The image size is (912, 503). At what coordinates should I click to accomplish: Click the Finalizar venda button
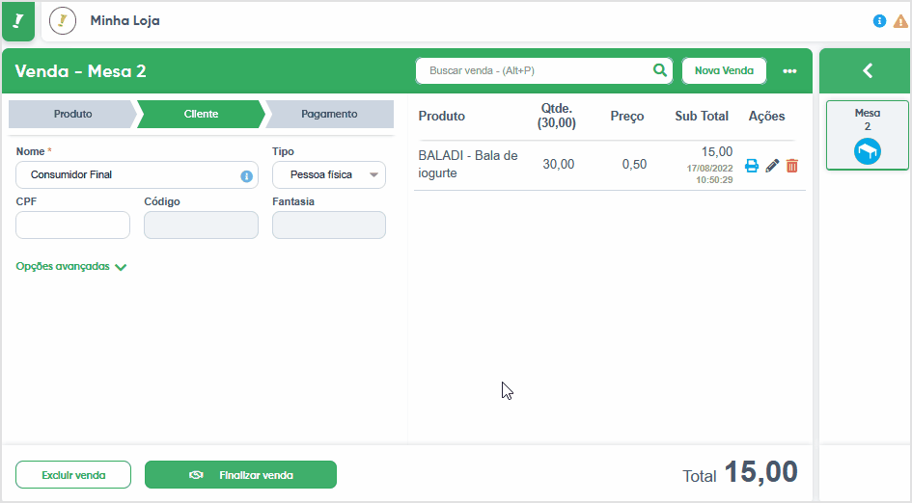point(241,474)
